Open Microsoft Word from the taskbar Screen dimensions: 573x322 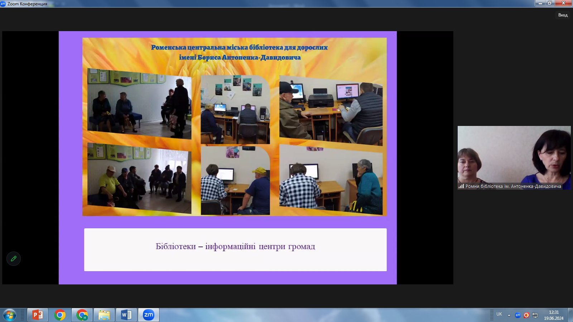point(126,315)
